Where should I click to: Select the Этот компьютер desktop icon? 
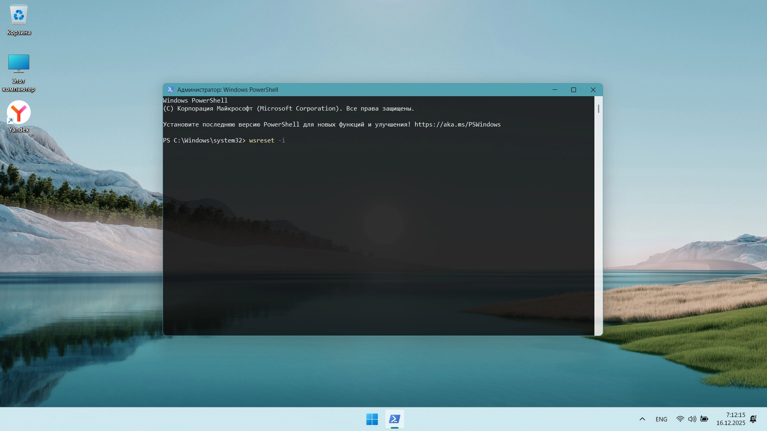pos(19,64)
